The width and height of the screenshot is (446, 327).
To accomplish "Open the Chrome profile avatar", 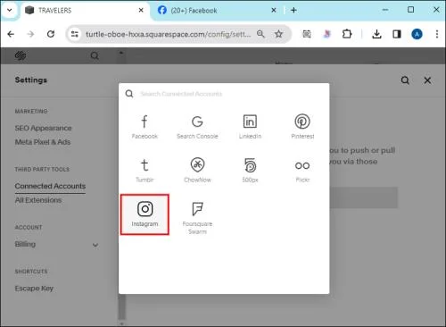I will [417, 34].
